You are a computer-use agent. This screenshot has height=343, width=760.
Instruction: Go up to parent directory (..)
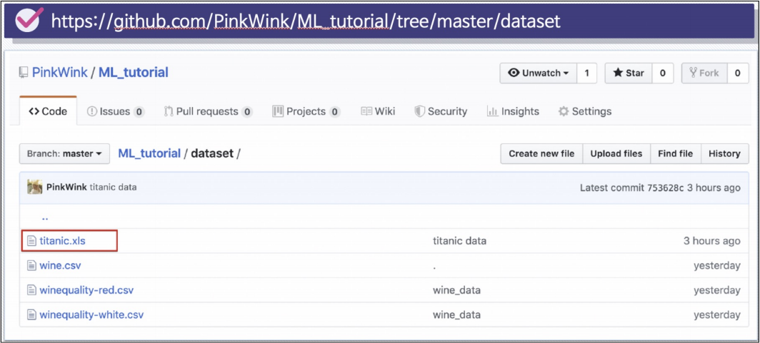point(44,217)
